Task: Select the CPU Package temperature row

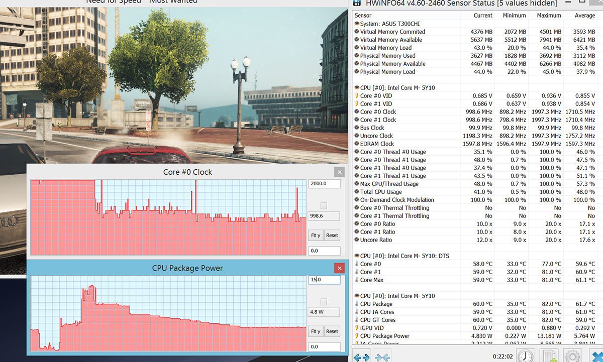Action: (475, 304)
